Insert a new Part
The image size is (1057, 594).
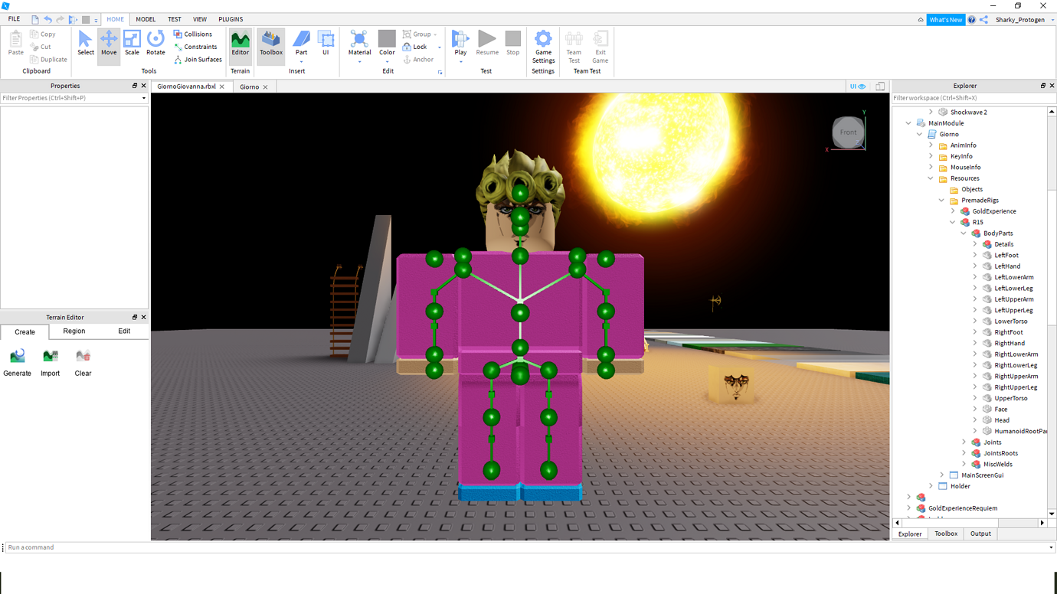pos(301,44)
